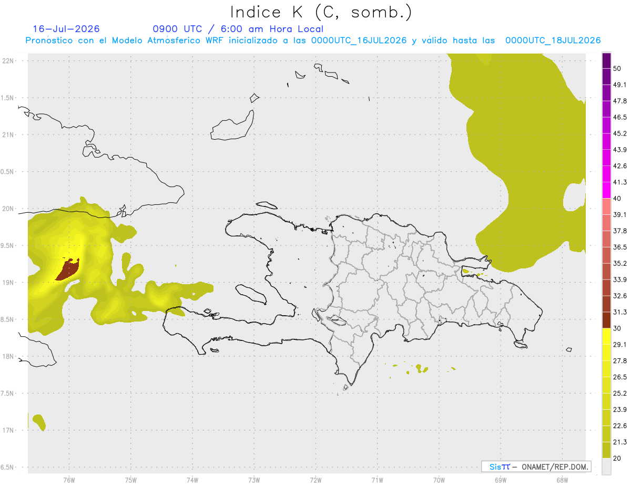Click the "69W" longitude axis label

coord(501,480)
